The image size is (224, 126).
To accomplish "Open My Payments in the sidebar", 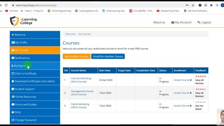I will pyautogui.click(x=35, y=66).
